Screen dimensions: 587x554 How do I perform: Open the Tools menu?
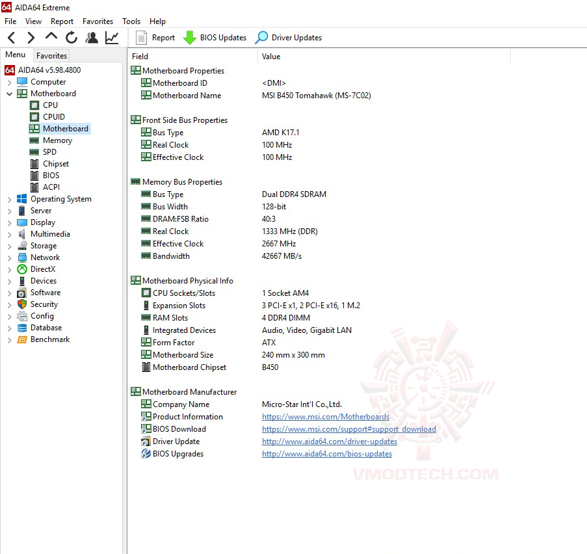tap(131, 21)
